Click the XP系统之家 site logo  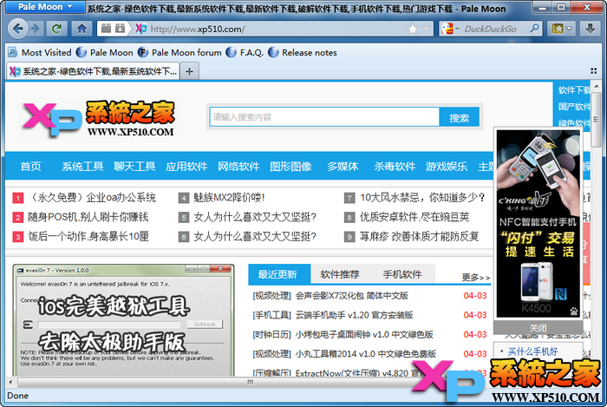98,119
